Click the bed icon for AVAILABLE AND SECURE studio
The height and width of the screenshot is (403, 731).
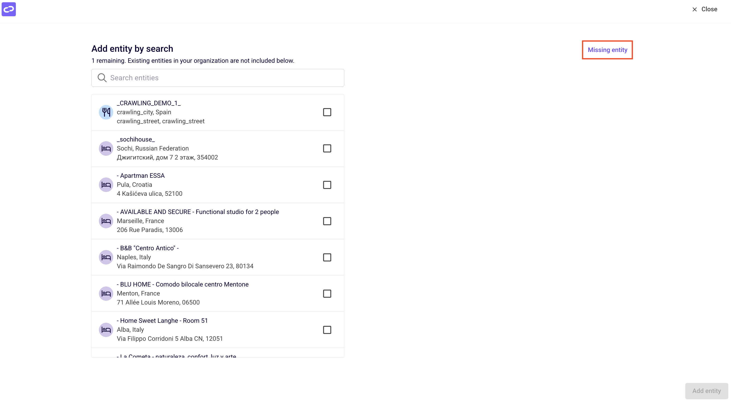pos(106,221)
